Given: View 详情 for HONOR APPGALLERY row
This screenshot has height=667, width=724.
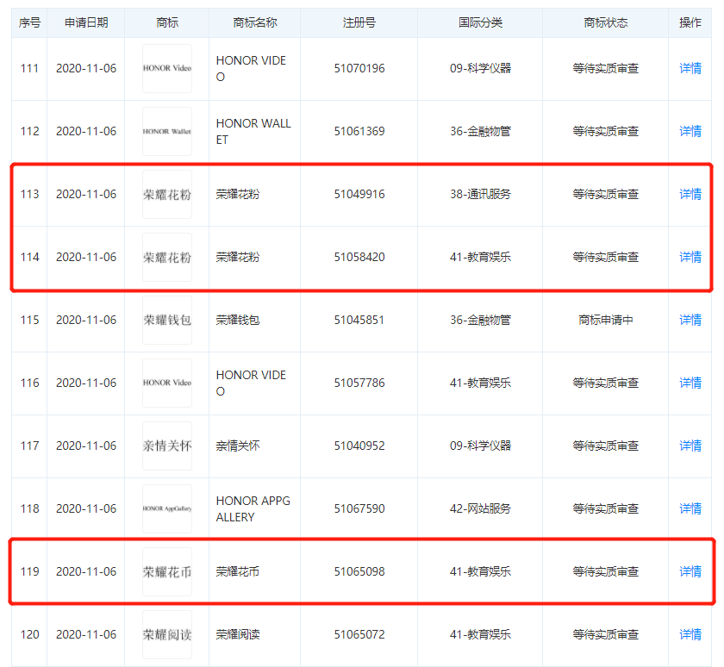Looking at the screenshot, I should coord(690,509).
